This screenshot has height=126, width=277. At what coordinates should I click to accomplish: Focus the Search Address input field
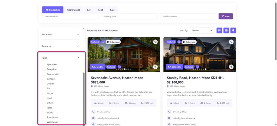(x=70, y=16)
